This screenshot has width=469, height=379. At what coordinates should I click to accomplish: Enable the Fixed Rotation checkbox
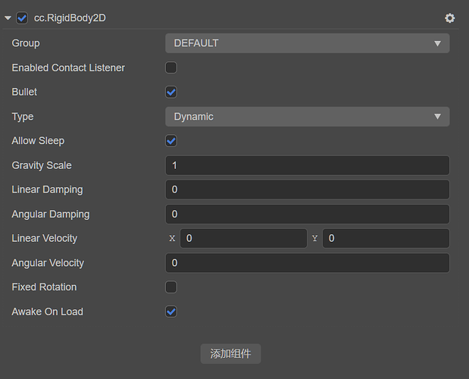[x=171, y=287]
